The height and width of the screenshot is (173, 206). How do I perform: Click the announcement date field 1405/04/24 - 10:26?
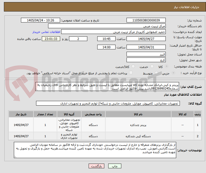pyautogui.click(x=41, y=20)
